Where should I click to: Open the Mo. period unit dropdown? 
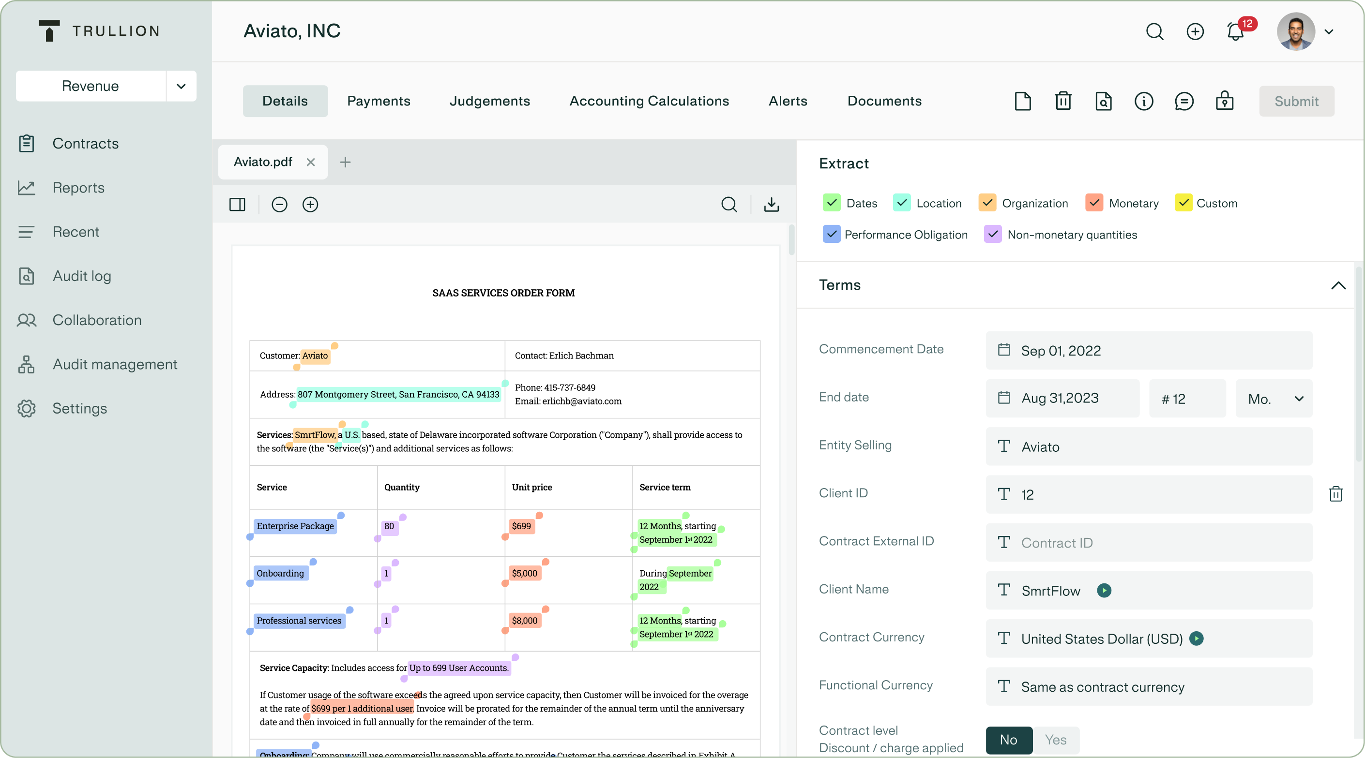1274,399
